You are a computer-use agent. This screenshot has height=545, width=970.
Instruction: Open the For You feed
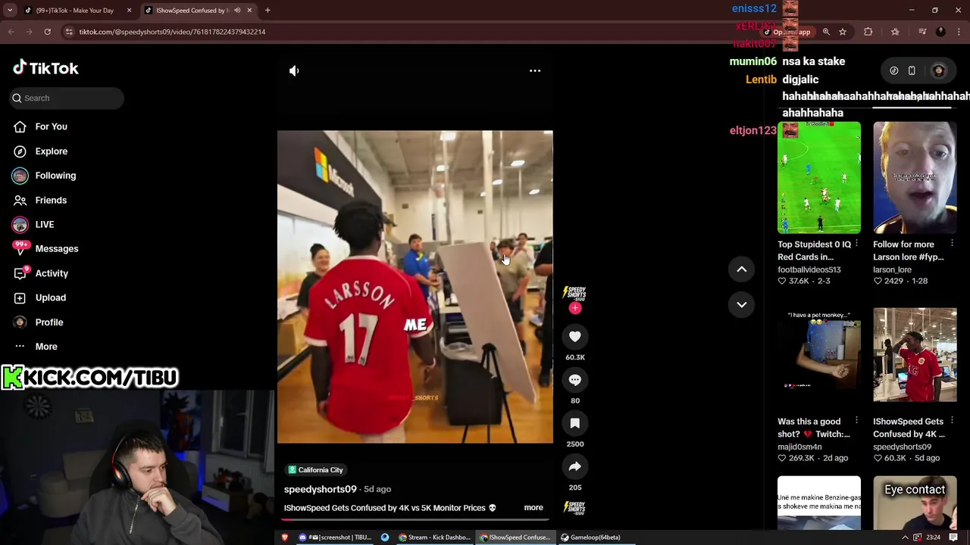(40, 126)
